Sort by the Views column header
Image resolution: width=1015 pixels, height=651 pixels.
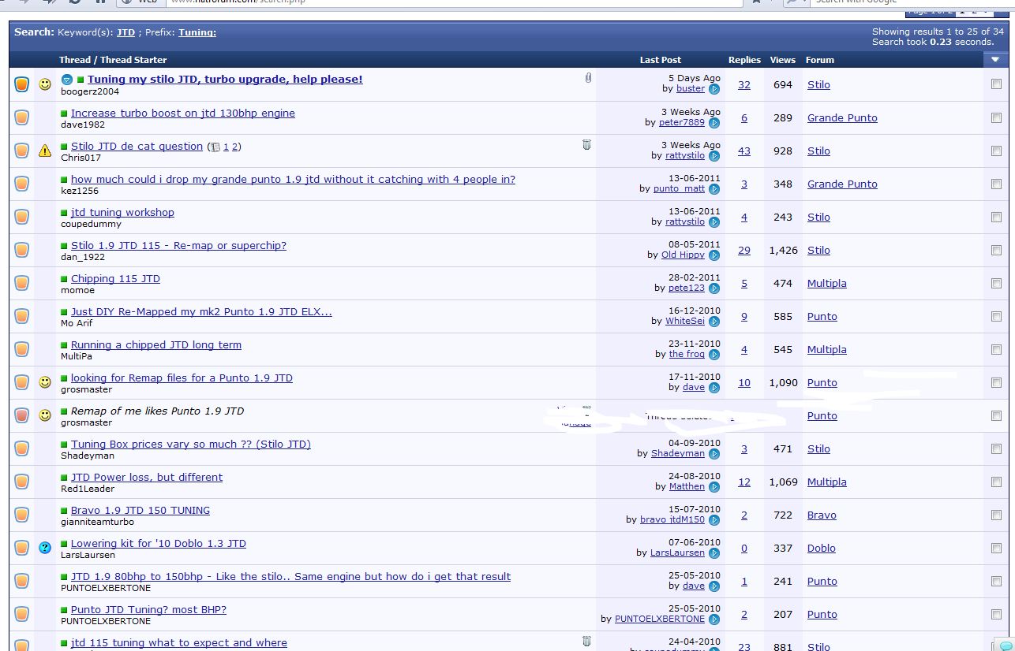click(782, 60)
